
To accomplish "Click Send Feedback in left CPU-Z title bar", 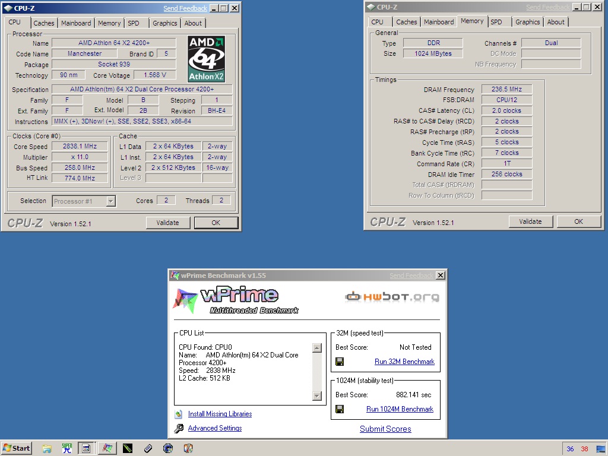I will 185,8.
